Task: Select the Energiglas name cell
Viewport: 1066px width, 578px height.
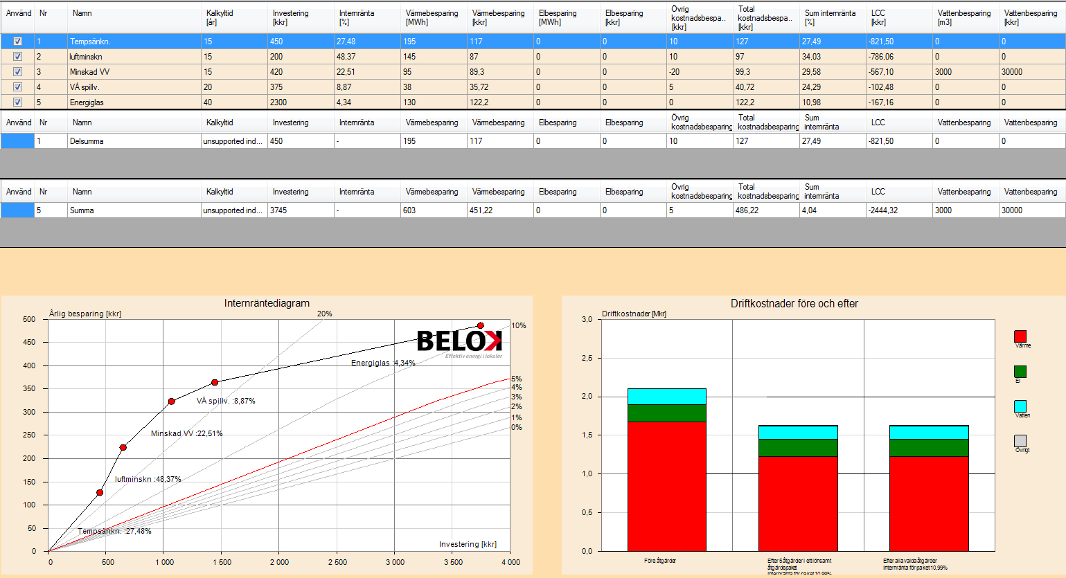Action: 134,102
